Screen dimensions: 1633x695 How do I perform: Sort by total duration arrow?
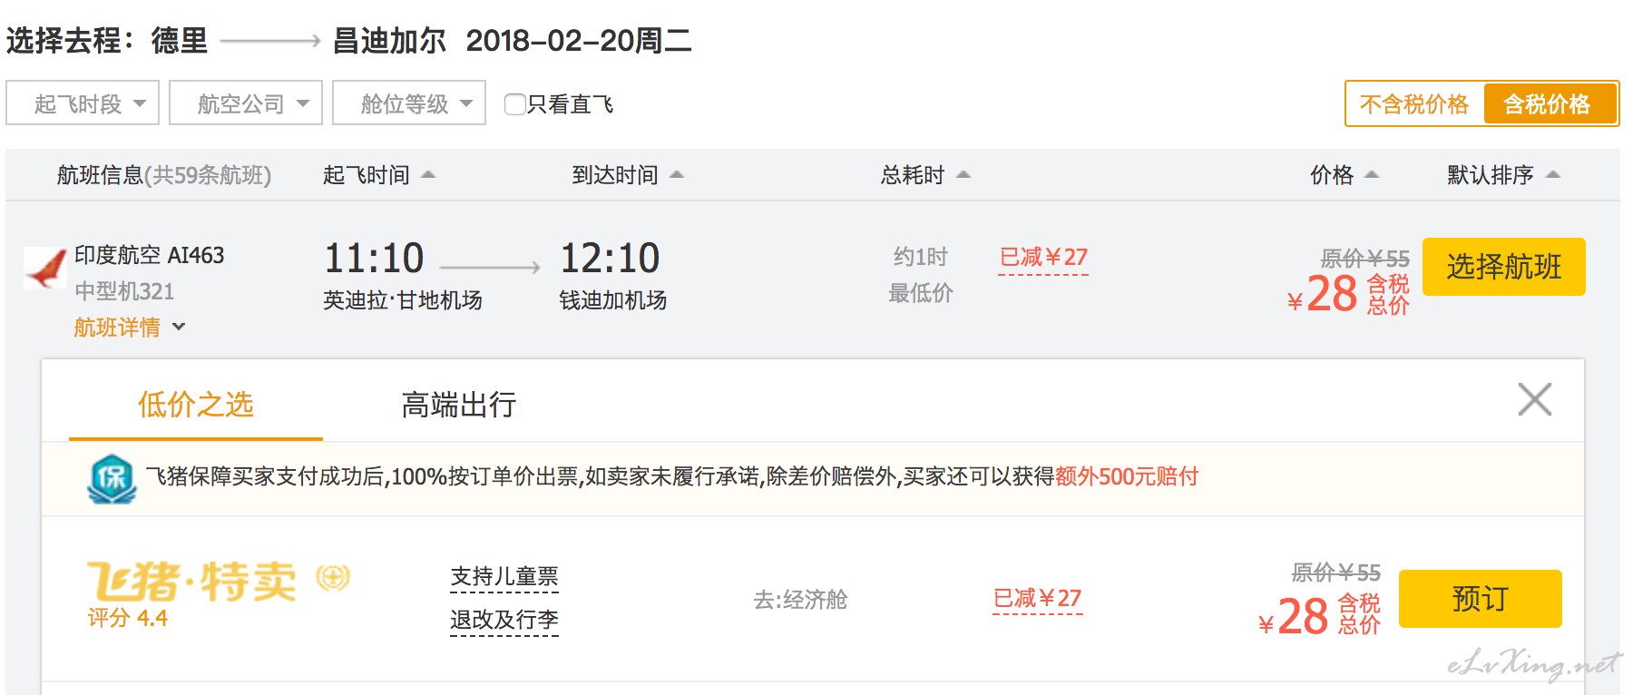pyautogui.click(x=963, y=174)
